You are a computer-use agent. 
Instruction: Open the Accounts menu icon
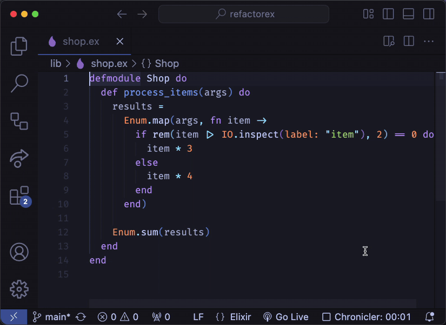pos(19,252)
